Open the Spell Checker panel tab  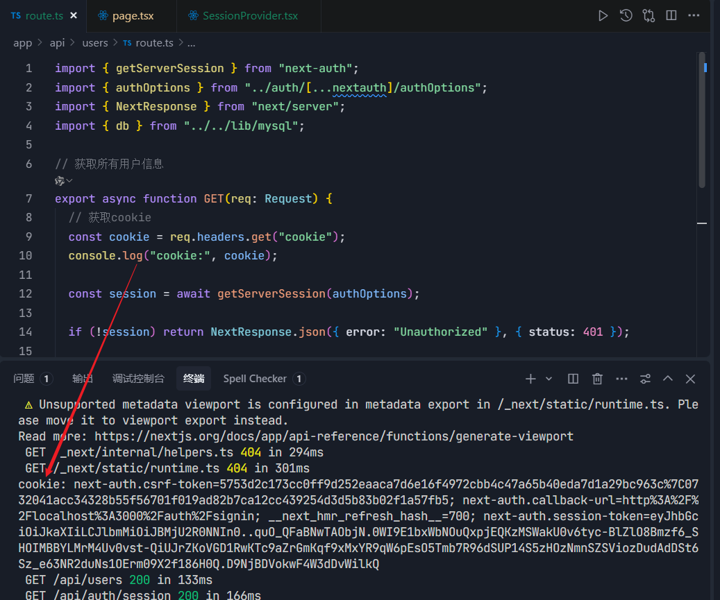(x=255, y=379)
